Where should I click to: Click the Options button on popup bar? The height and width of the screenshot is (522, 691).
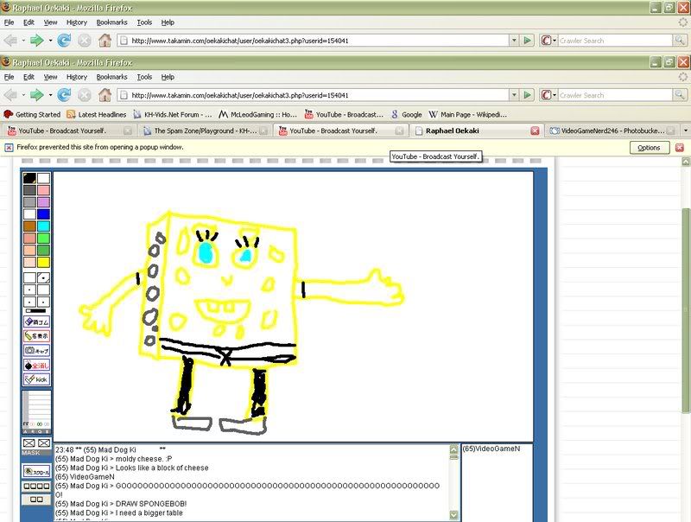[x=649, y=148]
